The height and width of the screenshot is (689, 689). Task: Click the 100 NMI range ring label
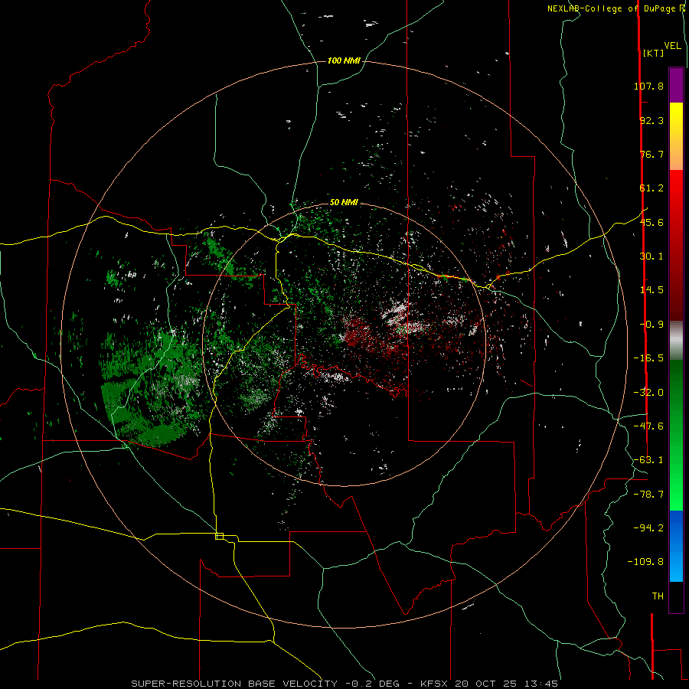[344, 60]
